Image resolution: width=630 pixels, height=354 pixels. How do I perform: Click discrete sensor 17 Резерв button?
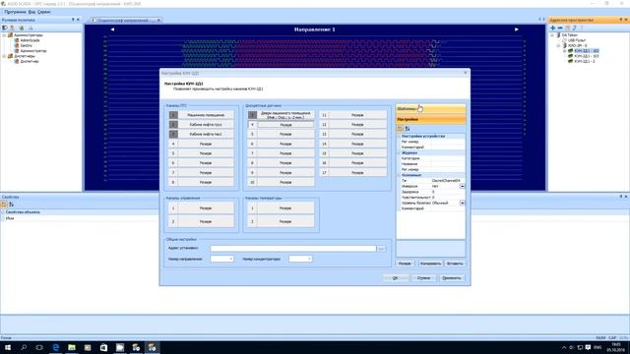(357, 173)
